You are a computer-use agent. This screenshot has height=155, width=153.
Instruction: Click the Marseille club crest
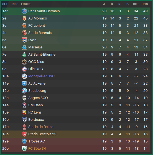coord(24,47)
